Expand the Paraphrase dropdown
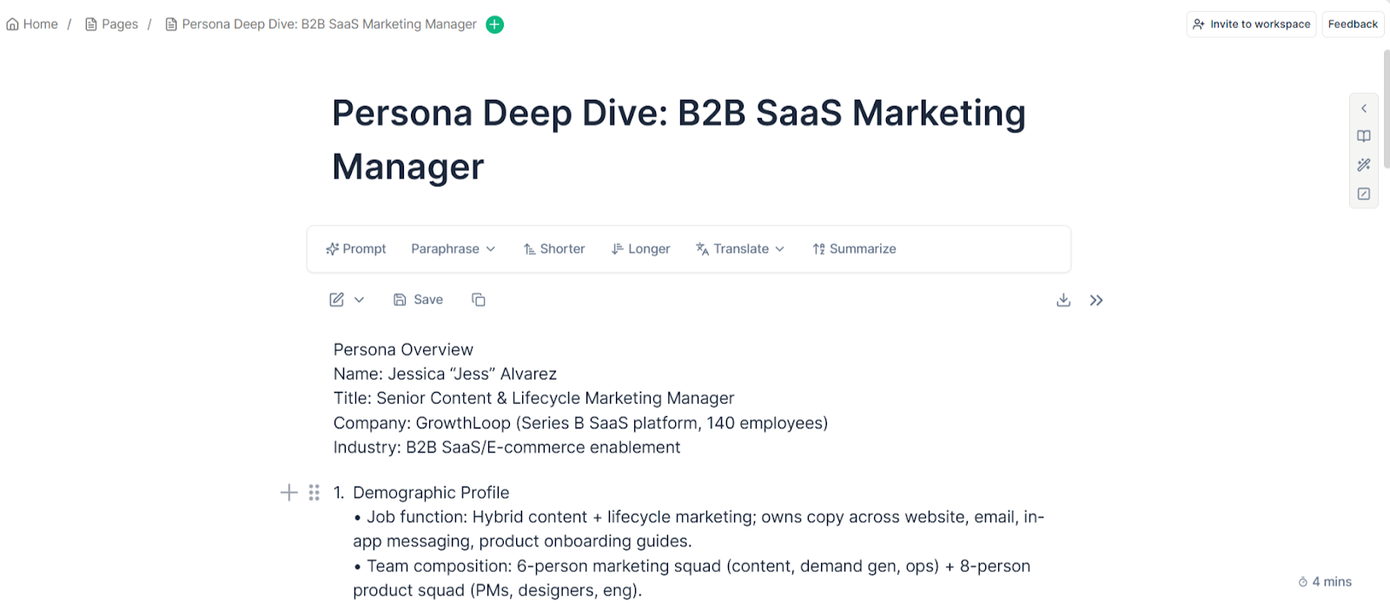This screenshot has width=1390, height=603. [453, 249]
